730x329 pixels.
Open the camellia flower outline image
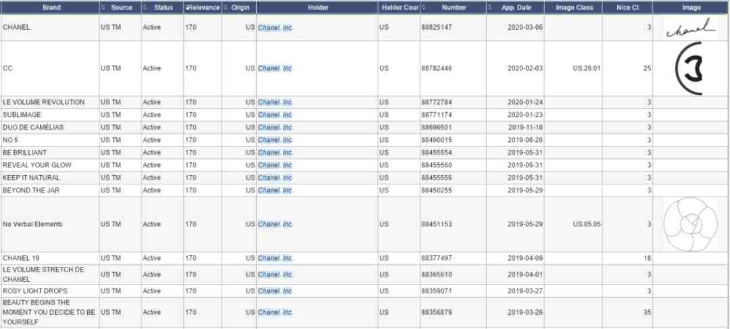(x=690, y=224)
